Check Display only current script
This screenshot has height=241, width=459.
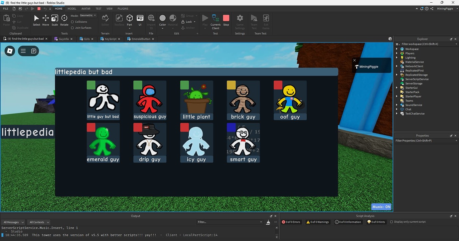click(x=391, y=222)
